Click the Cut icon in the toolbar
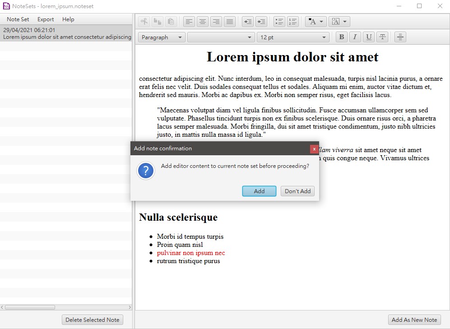This screenshot has height=329, width=450. [x=144, y=21]
